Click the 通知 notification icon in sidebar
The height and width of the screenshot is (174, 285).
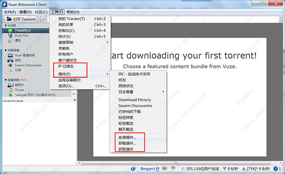point(10,40)
